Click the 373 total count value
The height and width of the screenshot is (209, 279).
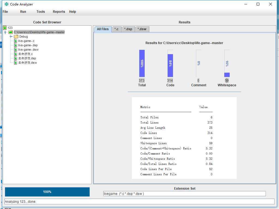(142, 80)
